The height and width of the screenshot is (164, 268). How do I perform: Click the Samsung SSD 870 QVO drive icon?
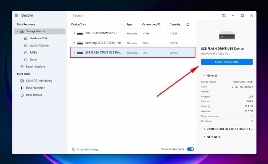pos(80,43)
